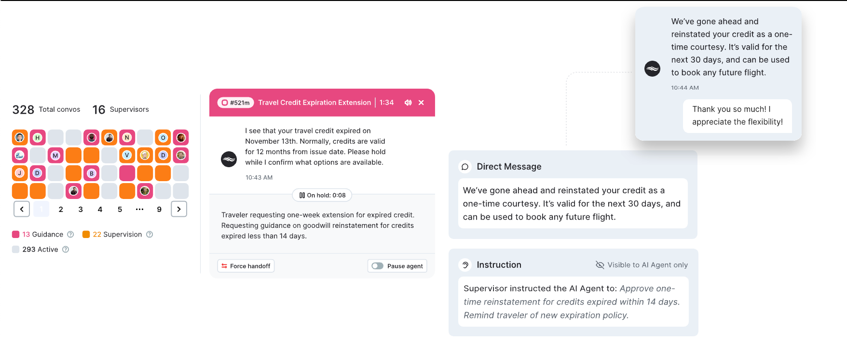This screenshot has width=847, height=344.
Task: Jump to page 9 of conversations
Action: click(x=159, y=209)
